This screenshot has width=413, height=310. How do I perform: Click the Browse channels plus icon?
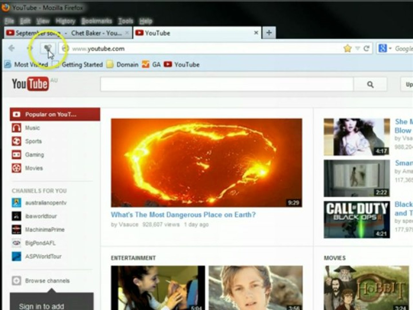coord(16,280)
